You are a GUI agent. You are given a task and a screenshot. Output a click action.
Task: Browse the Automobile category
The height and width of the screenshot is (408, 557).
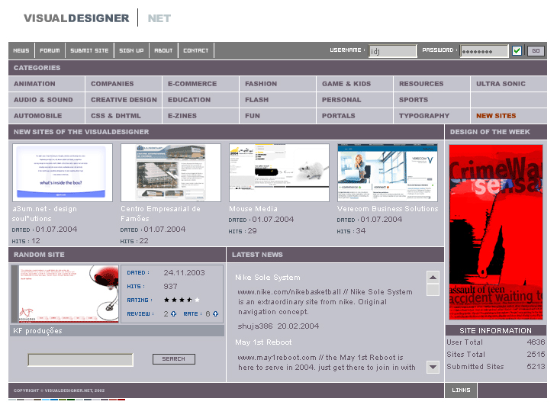coord(37,116)
